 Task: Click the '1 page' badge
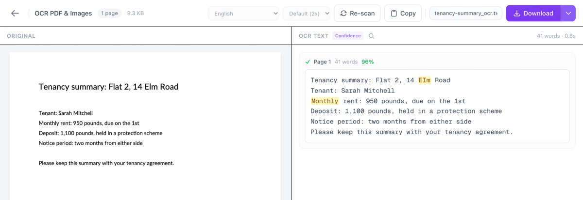click(x=110, y=14)
